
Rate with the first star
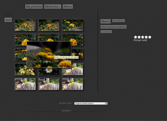[135, 37]
